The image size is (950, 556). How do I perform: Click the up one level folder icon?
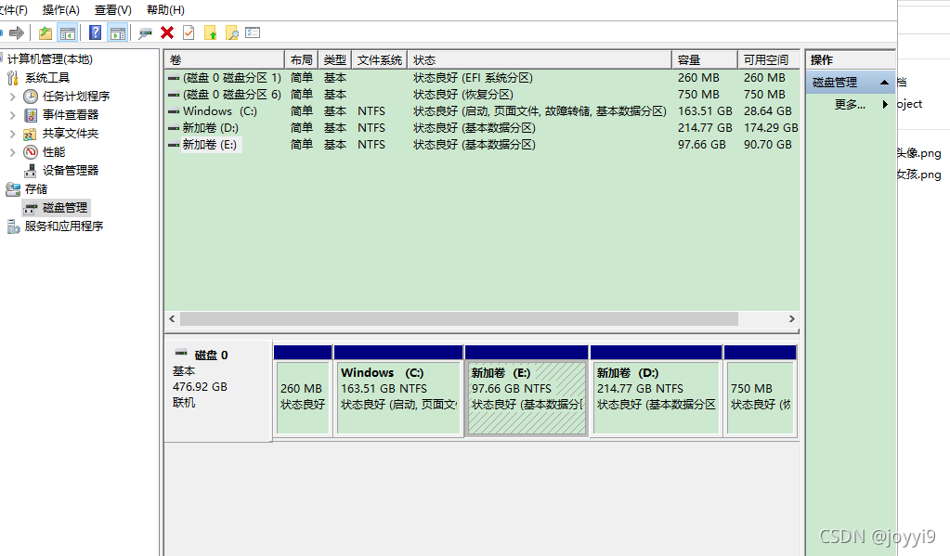pos(46,33)
